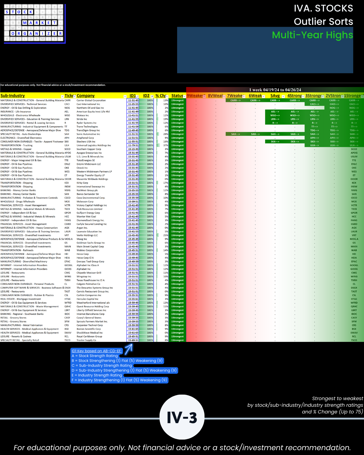Open the 9Weakest column filter dropdown
Viewport: 364px width, 455px height.
pyautogui.click(x=204, y=96)
